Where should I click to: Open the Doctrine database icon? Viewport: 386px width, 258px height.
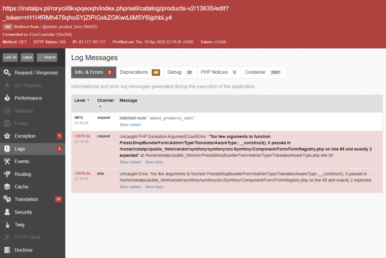7,250
